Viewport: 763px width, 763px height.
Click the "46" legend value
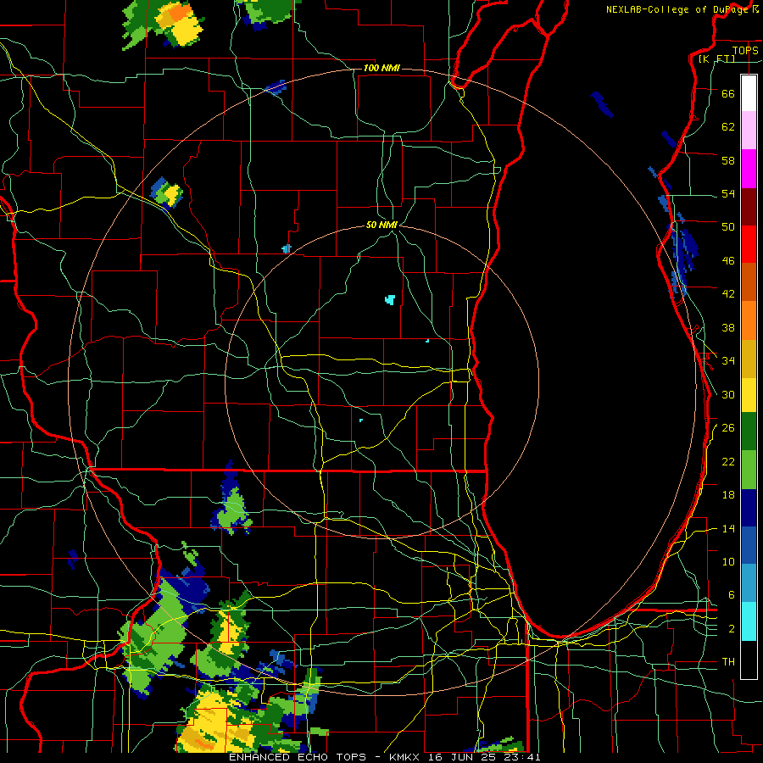pos(728,261)
